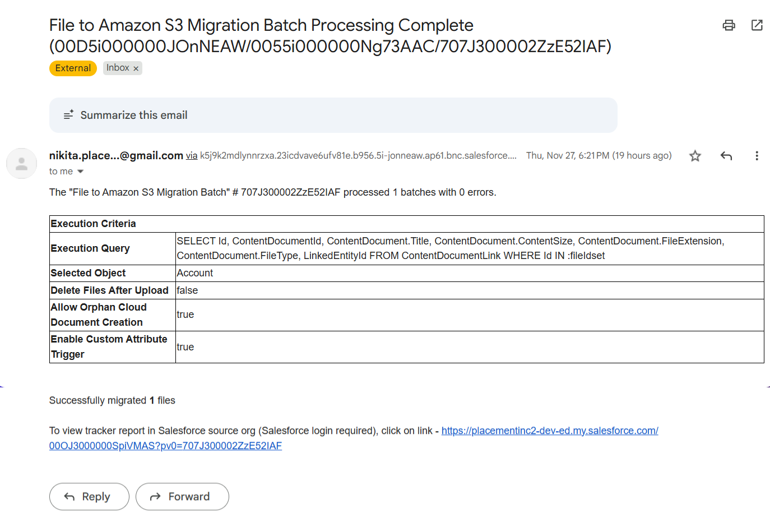Click 'Successfully migrated 1 files' text
770x527 pixels.
[112, 400]
